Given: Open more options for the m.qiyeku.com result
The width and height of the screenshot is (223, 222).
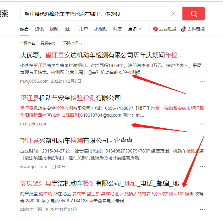Looking at the screenshot, I should point(202,124).
